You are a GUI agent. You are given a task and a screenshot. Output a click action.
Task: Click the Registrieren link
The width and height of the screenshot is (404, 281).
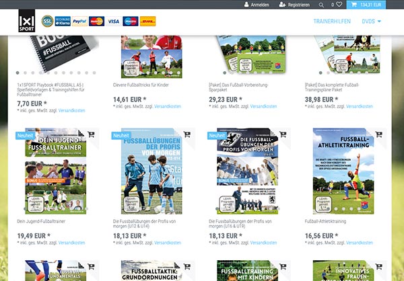click(x=295, y=5)
